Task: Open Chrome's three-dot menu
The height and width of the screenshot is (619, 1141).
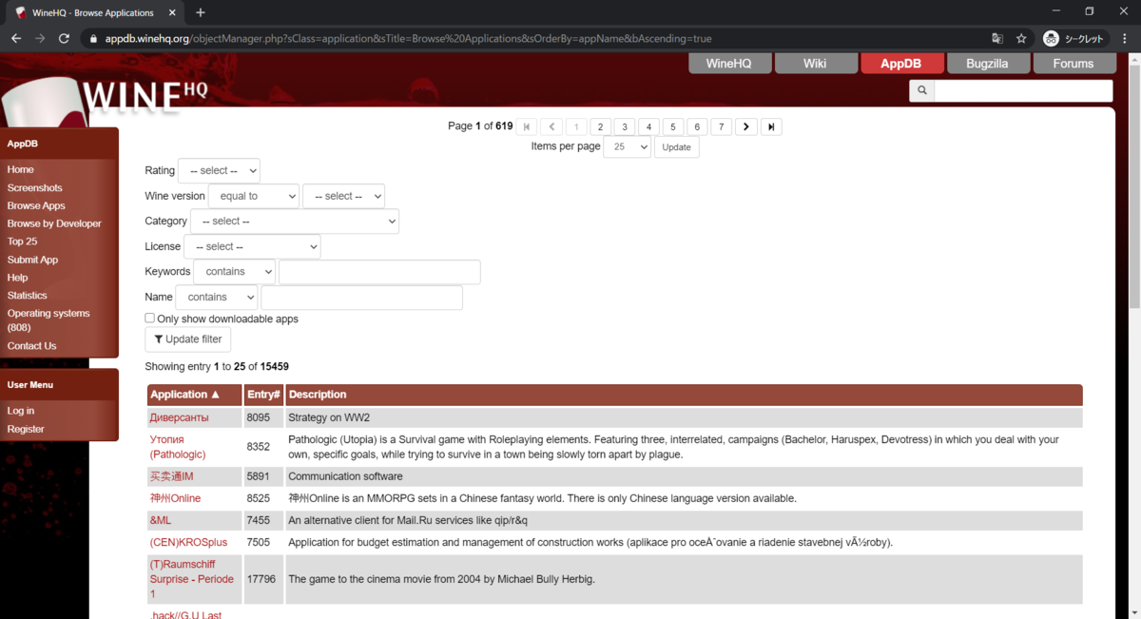Action: click(x=1125, y=39)
